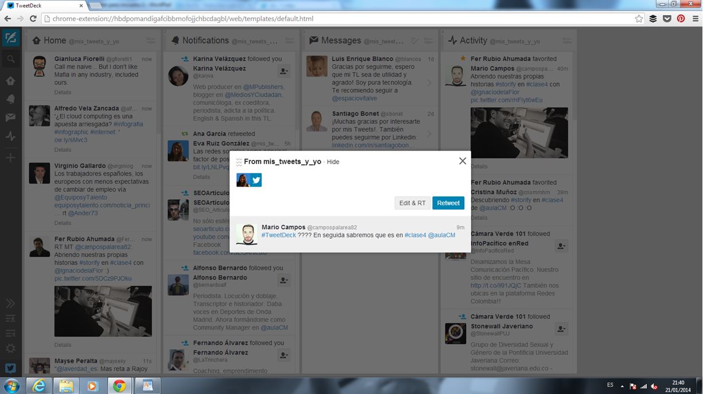This screenshot has width=703, height=394.
Task: Click the Activity pulse icon in sidebar
Action: (x=10, y=136)
